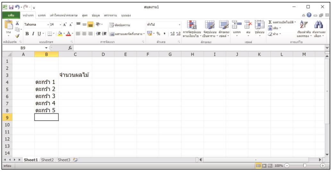Select the Format Painter brush

[x=17, y=36]
